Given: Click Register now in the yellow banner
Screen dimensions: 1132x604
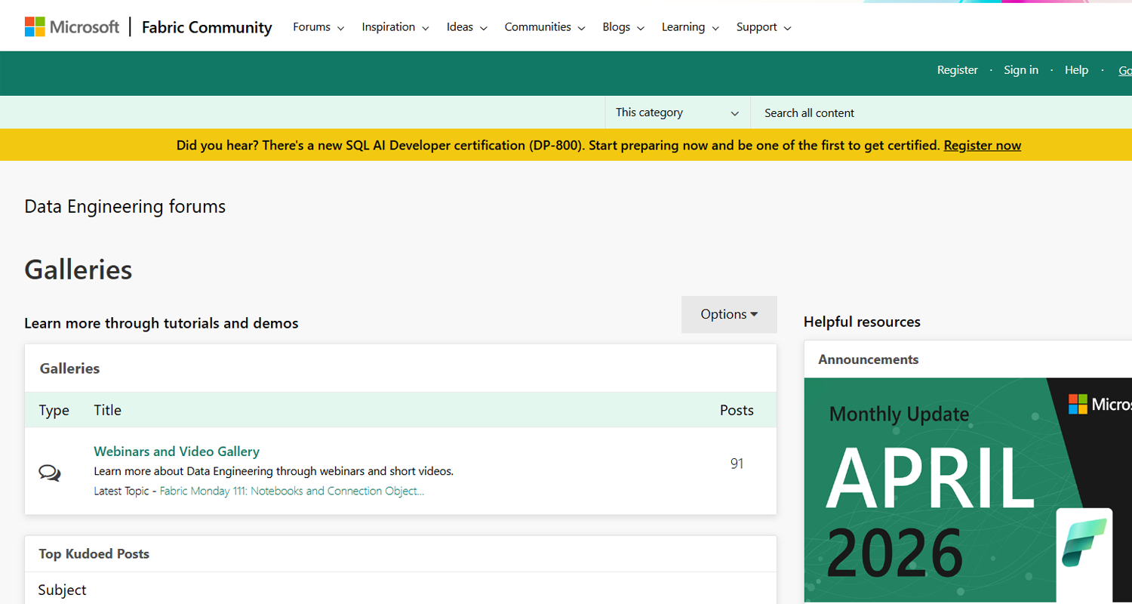Looking at the screenshot, I should point(983,145).
